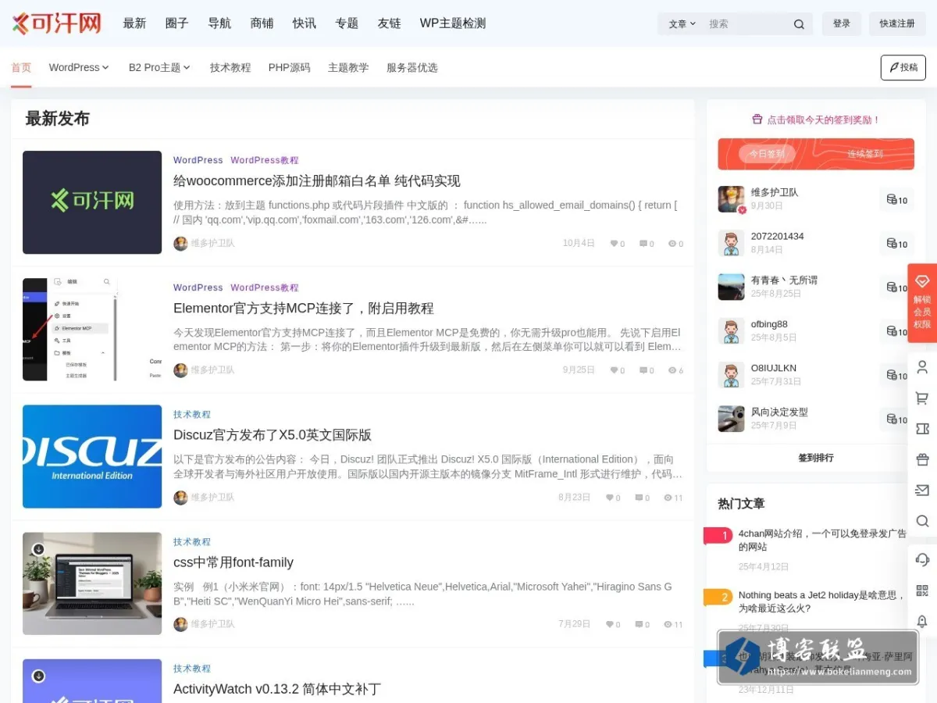This screenshot has width=937, height=703.
Task: Click the 签到排行 link
Action: pyautogui.click(x=816, y=458)
